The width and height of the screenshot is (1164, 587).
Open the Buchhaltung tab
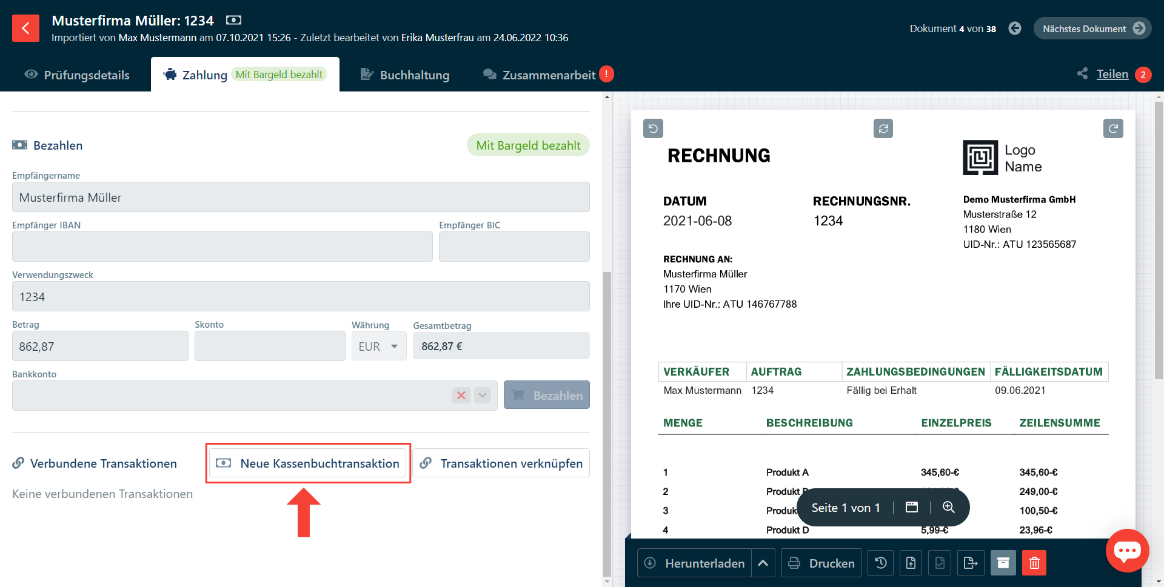click(x=405, y=75)
